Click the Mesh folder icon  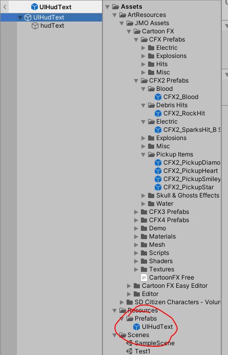[x=144, y=245]
